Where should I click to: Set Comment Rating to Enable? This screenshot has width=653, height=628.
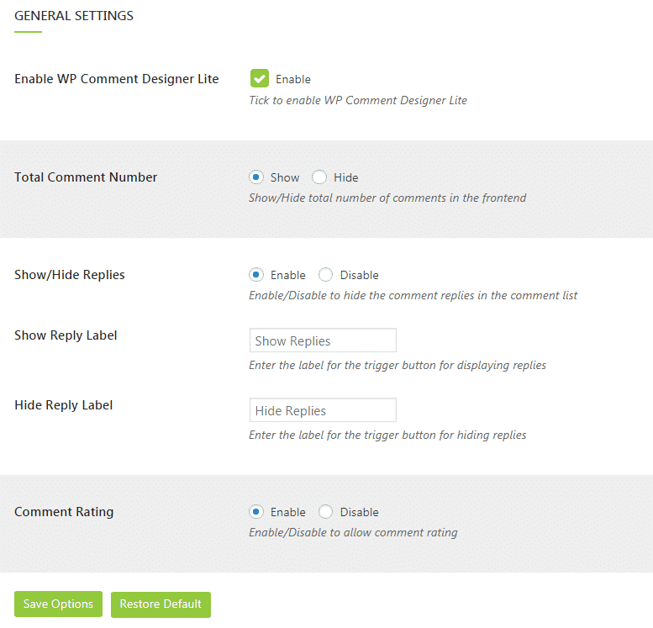pyautogui.click(x=256, y=511)
